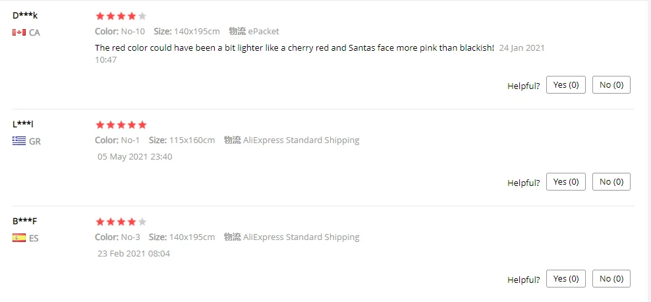Click the 23 Feb 2021 08:04 timestamp
This screenshot has width=651, height=302.
coord(134,254)
